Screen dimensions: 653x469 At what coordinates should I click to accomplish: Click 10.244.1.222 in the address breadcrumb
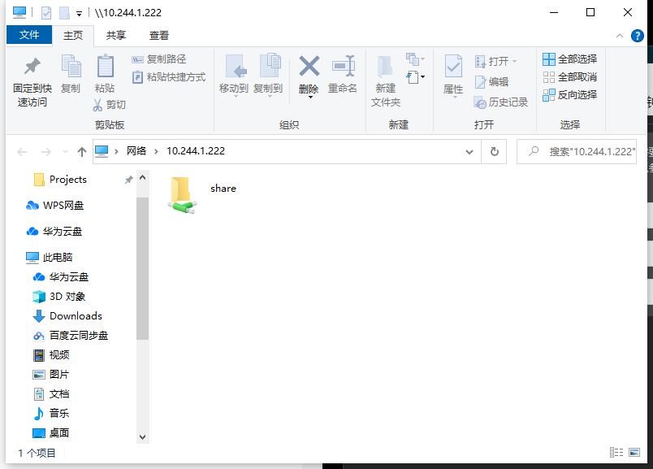(x=196, y=151)
